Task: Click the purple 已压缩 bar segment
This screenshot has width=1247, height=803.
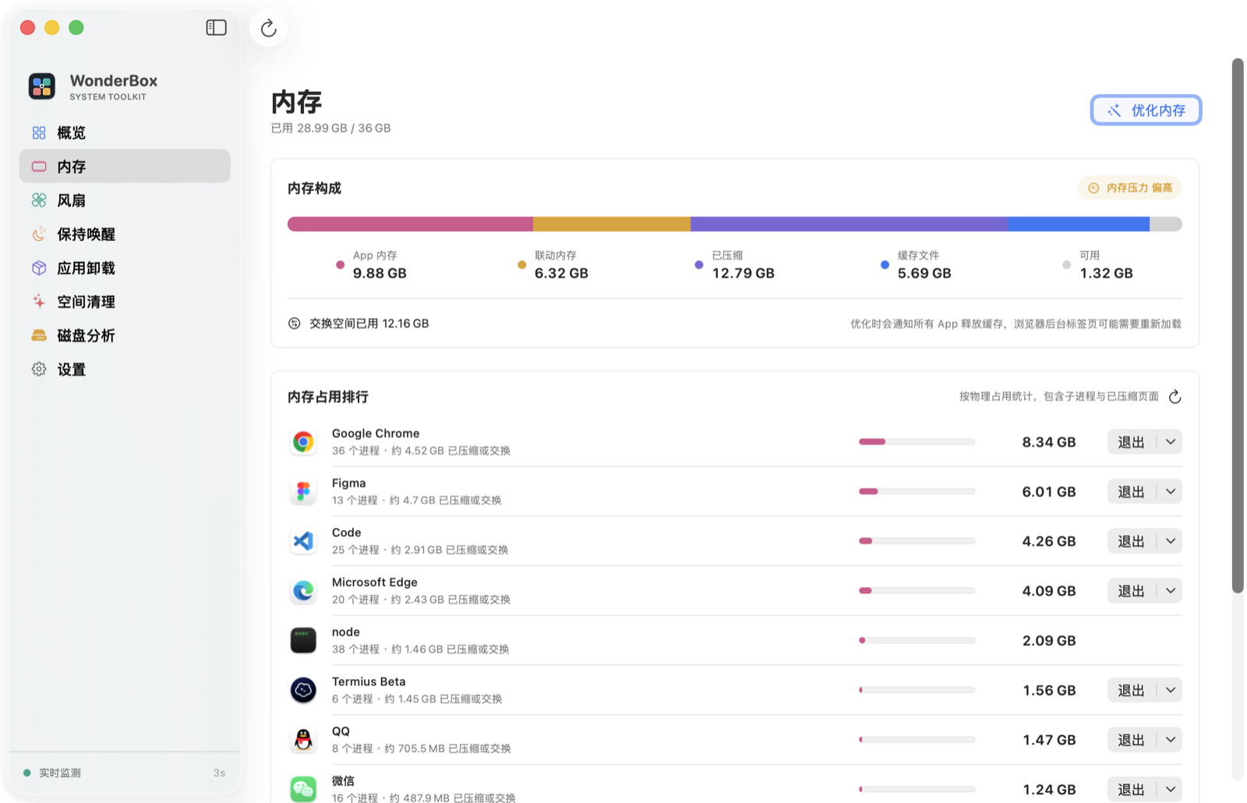Action: click(849, 225)
